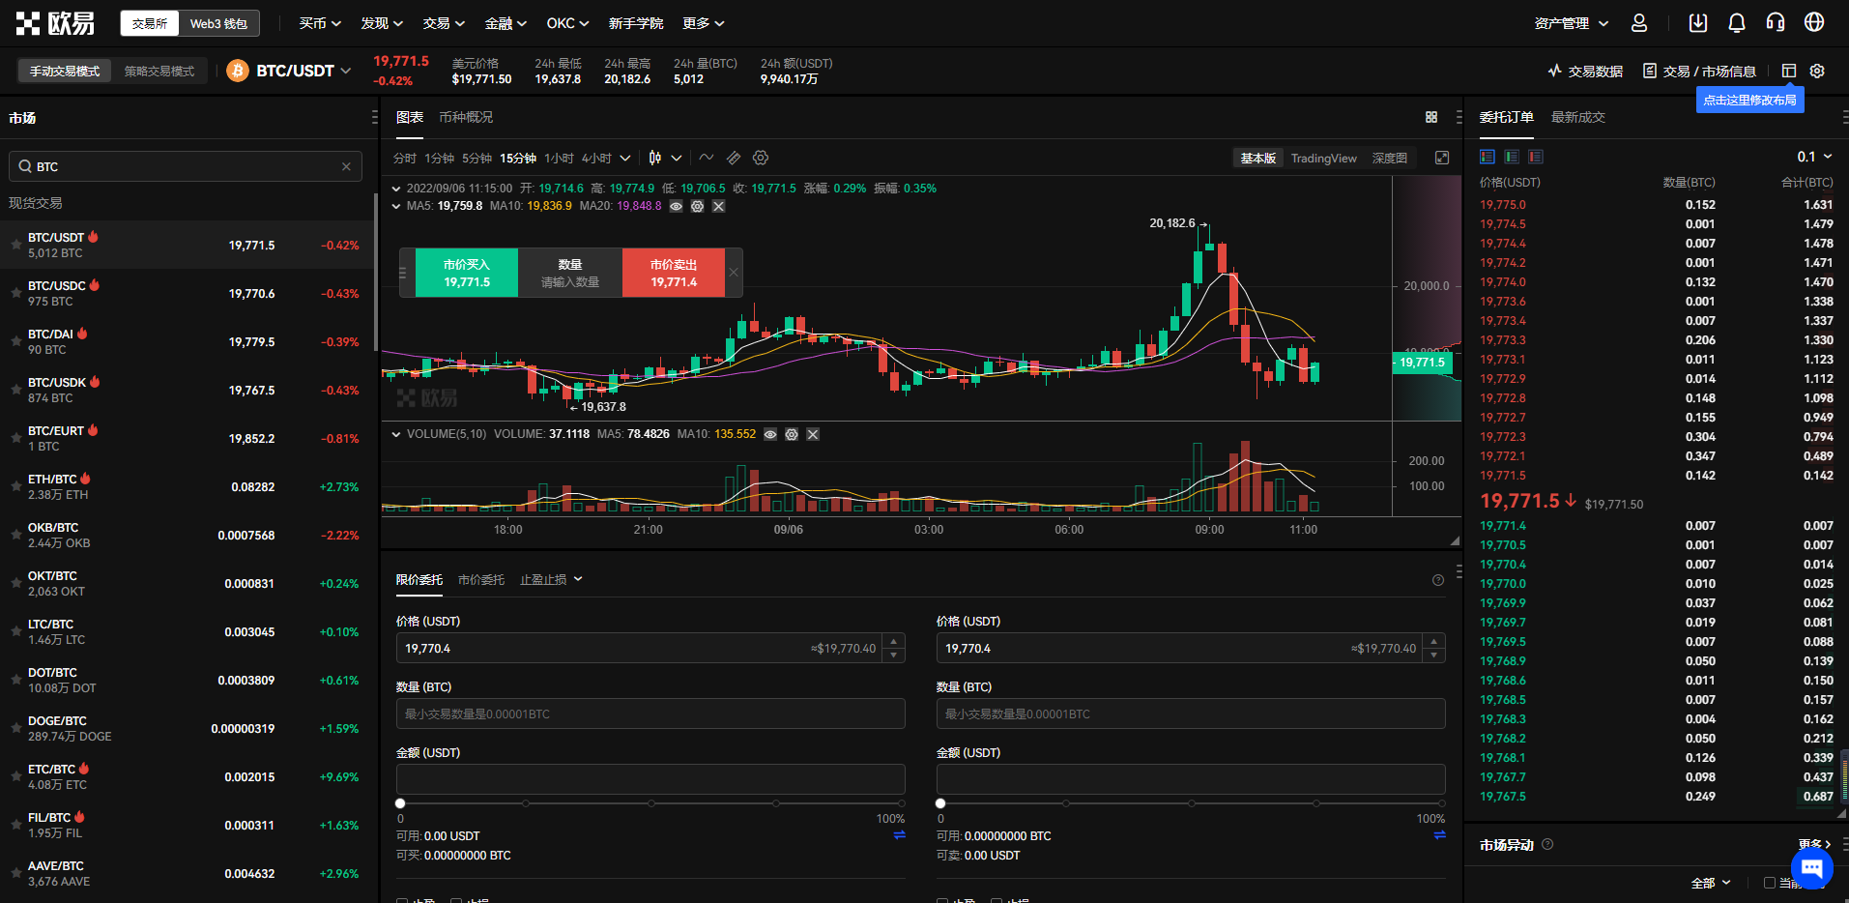Viewport: 1849px width, 903px height.
Task: Open the 0.1 price precision dropdown
Action: click(x=1808, y=156)
